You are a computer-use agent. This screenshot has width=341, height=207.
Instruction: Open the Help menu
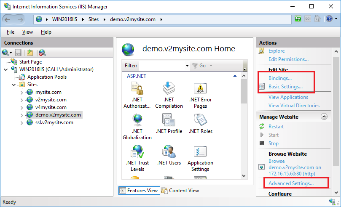click(46, 32)
